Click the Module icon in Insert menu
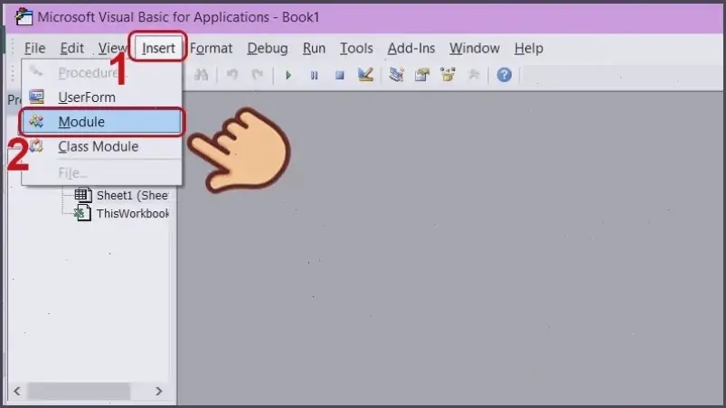This screenshot has width=726, height=408. coord(36,121)
